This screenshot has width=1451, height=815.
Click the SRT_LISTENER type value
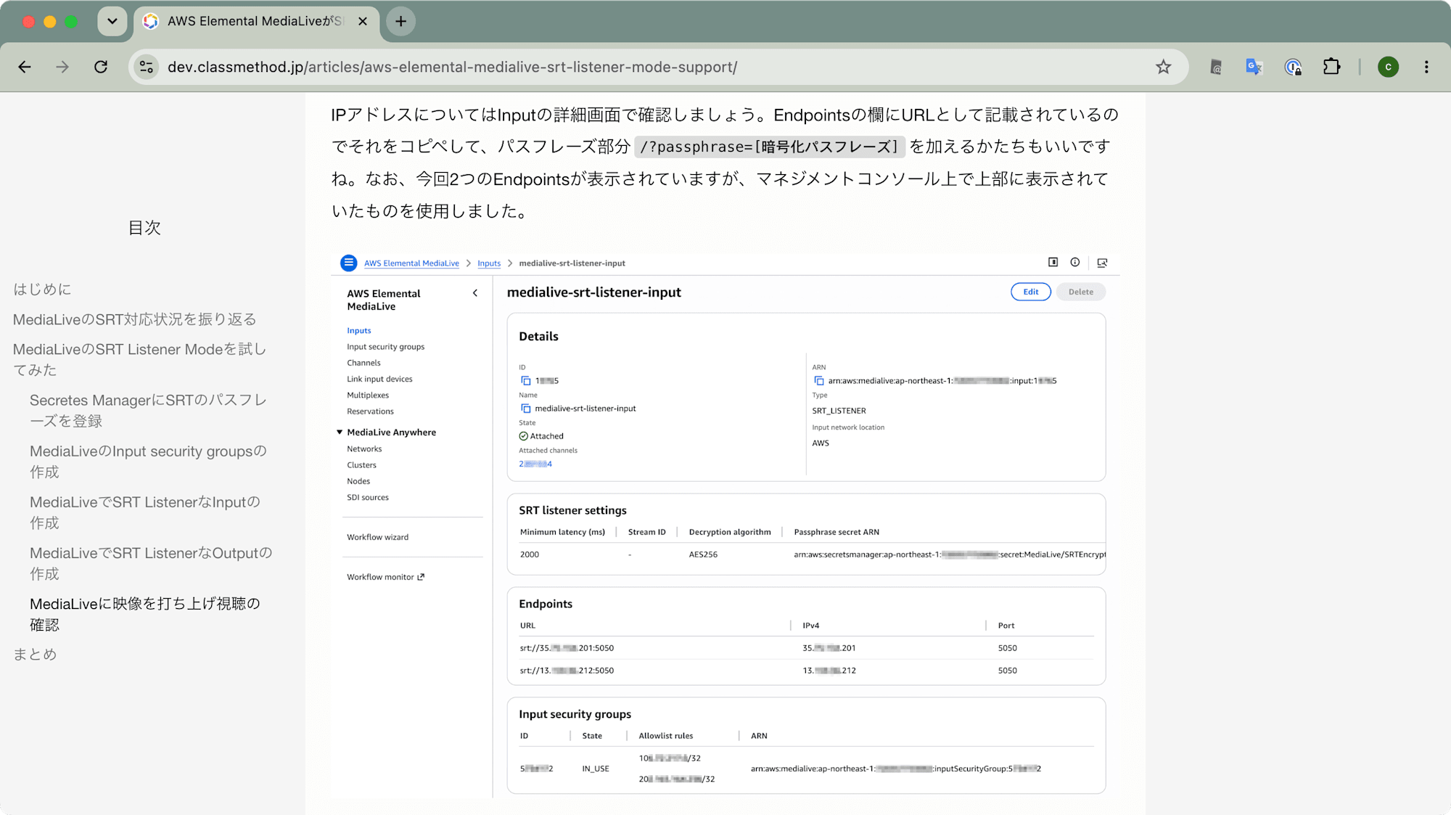pos(839,411)
